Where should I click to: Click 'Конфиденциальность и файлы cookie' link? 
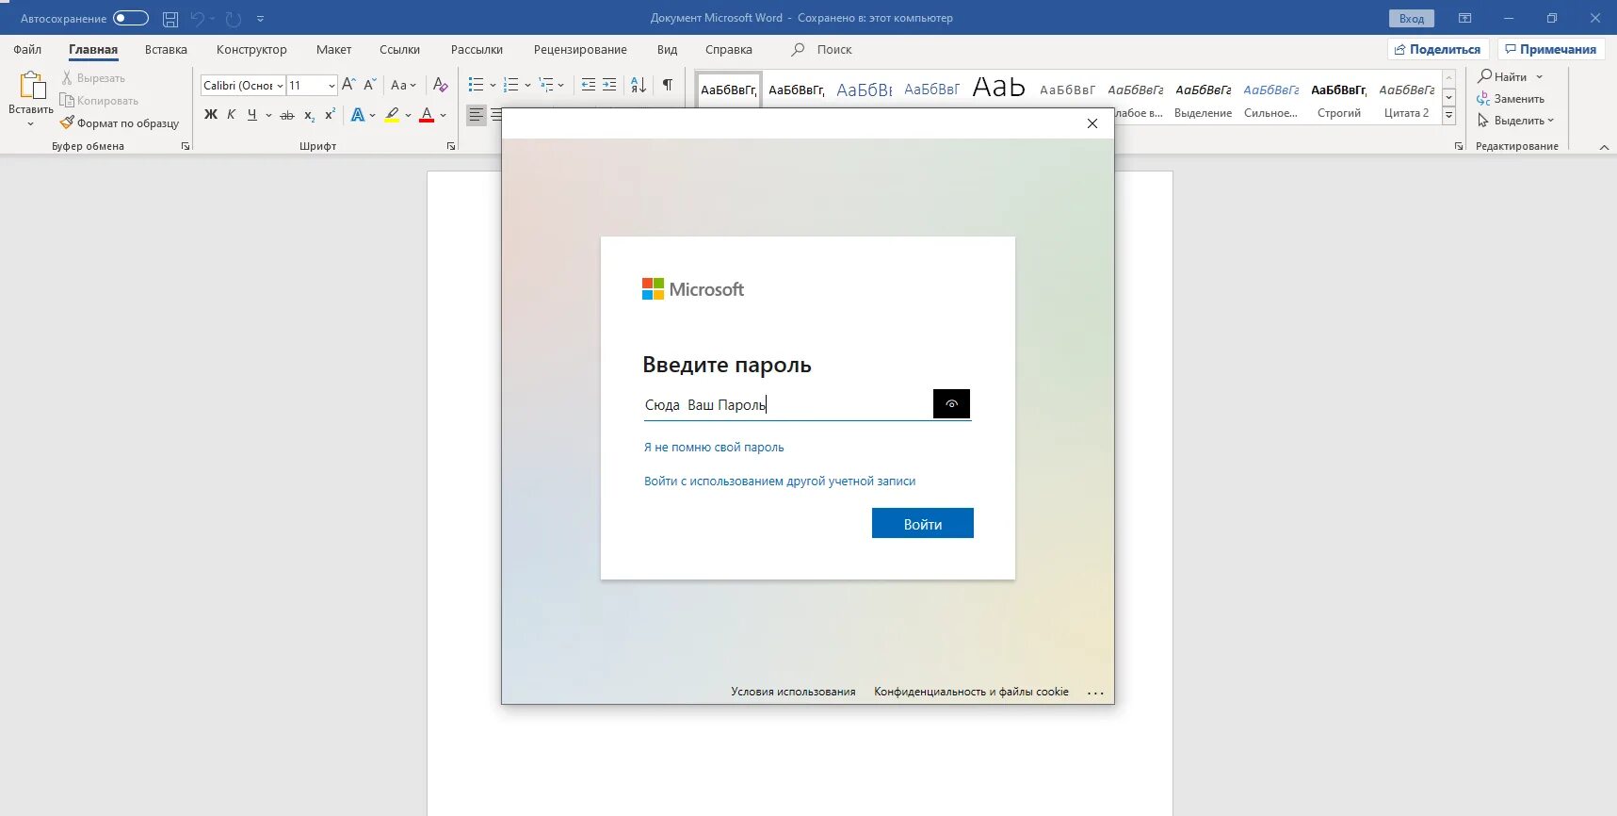pos(971,692)
